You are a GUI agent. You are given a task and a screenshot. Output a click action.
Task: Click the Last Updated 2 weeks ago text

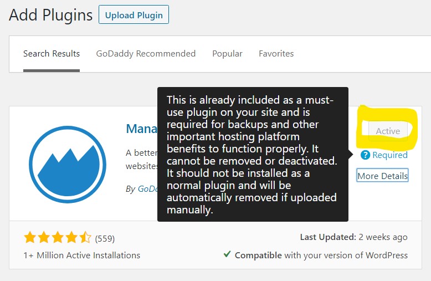coord(354,237)
